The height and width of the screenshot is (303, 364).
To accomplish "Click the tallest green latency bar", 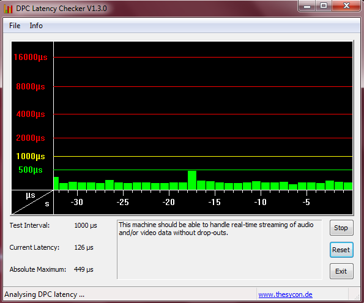I will pyautogui.click(x=192, y=180).
